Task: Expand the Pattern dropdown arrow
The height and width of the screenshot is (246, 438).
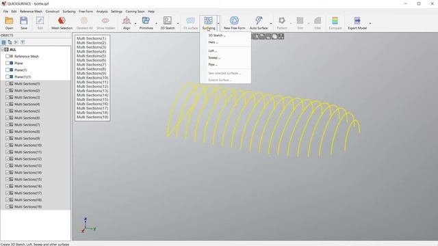Action: (x=290, y=23)
